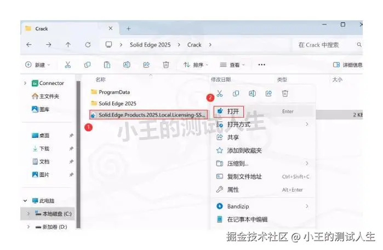The height and width of the screenshot is (250, 383).
Task: Open 图库 in the sidebar
Action: [41, 109]
